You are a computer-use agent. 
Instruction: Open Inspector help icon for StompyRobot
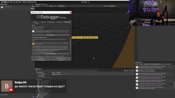tap(33, 7)
